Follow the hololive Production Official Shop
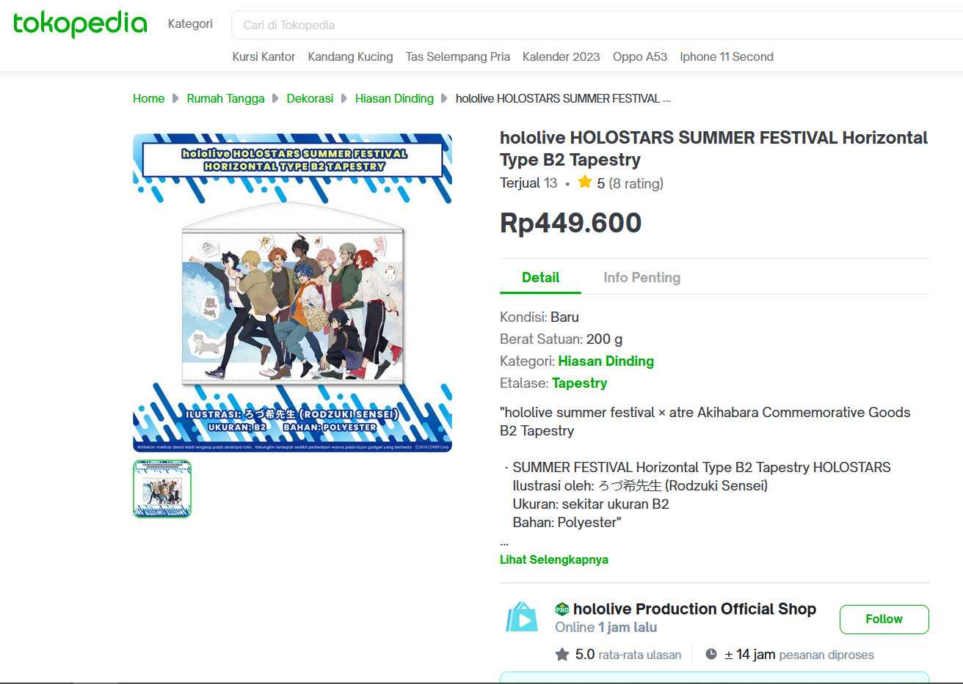Viewport: 963px width, 684px height. coord(884,619)
